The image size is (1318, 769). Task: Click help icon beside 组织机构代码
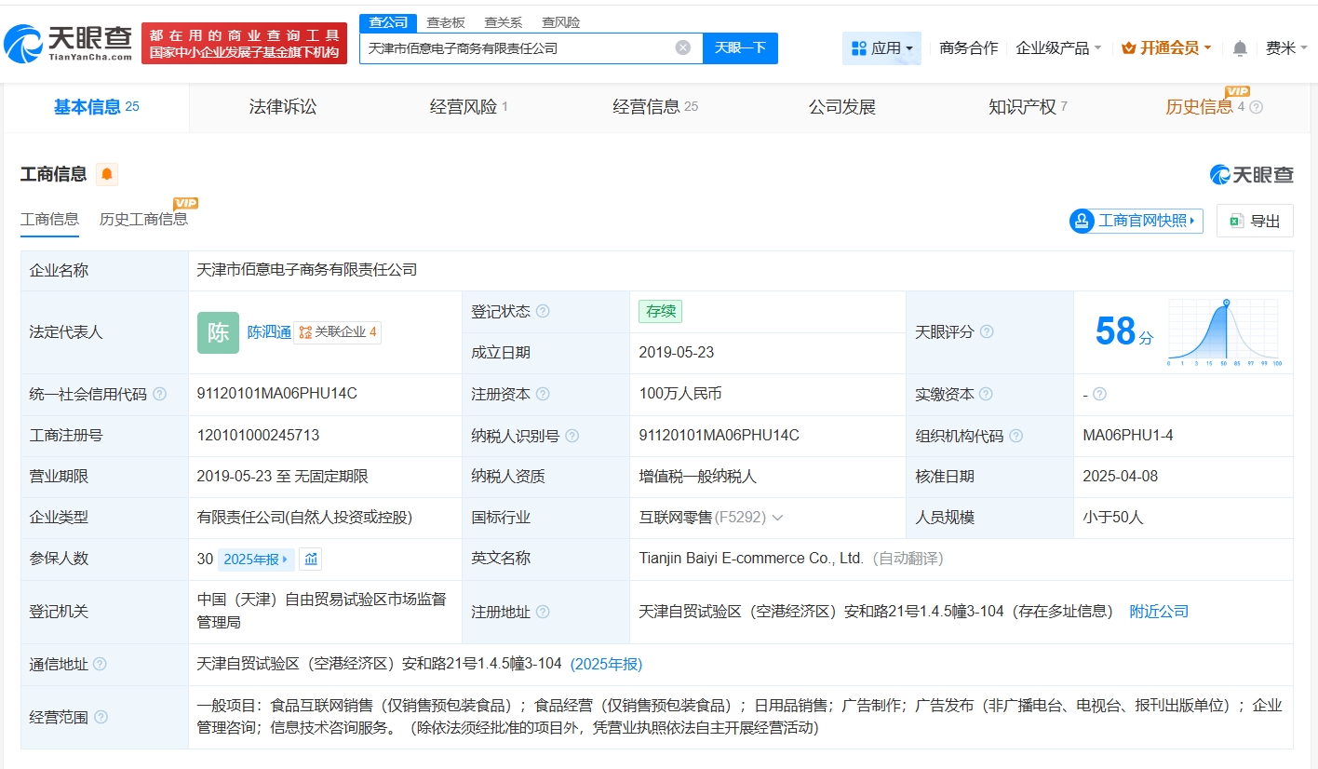1015,436
